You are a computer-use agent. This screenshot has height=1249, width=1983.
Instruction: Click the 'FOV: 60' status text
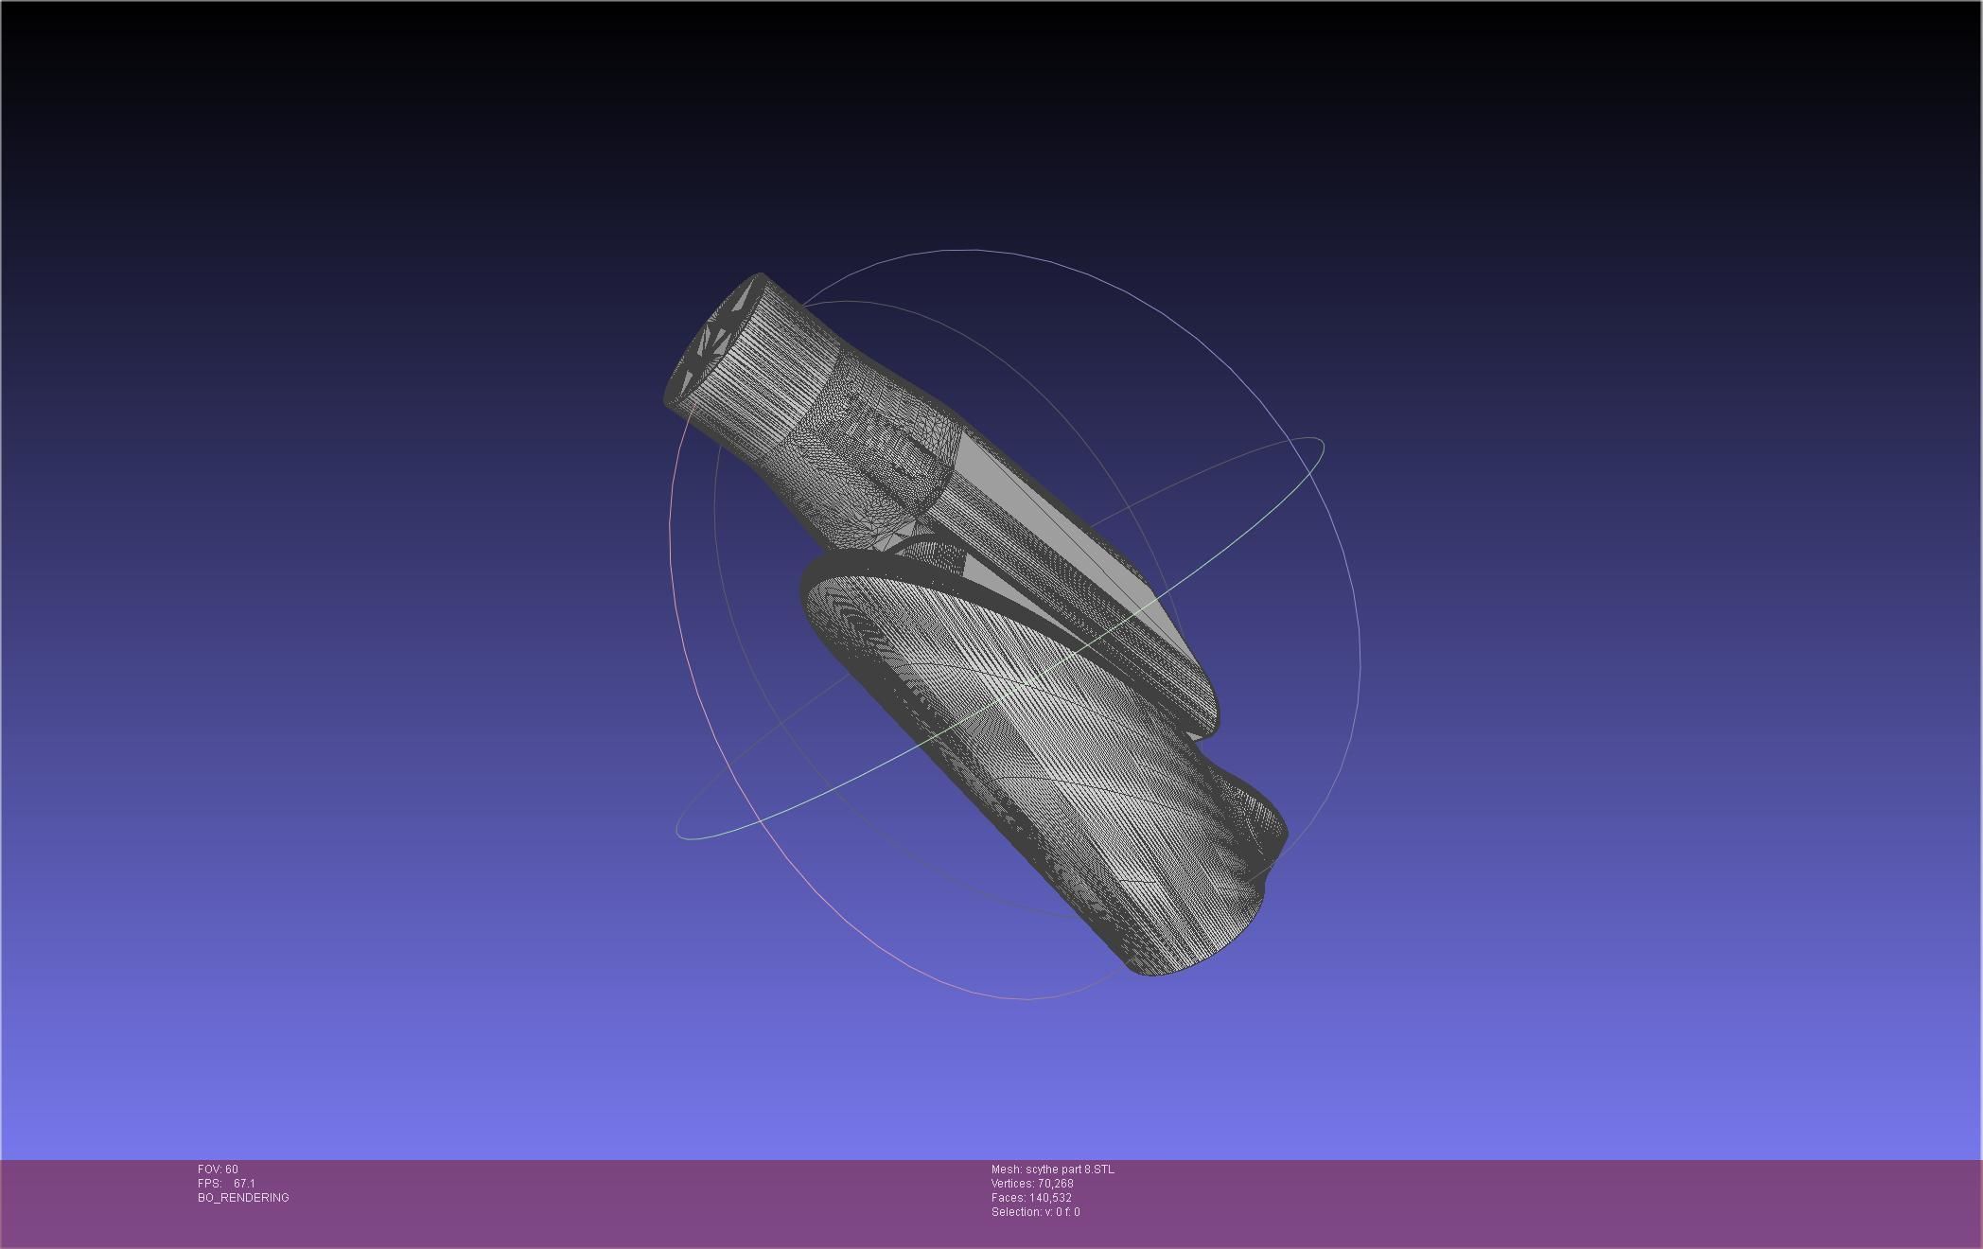[218, 1170]
